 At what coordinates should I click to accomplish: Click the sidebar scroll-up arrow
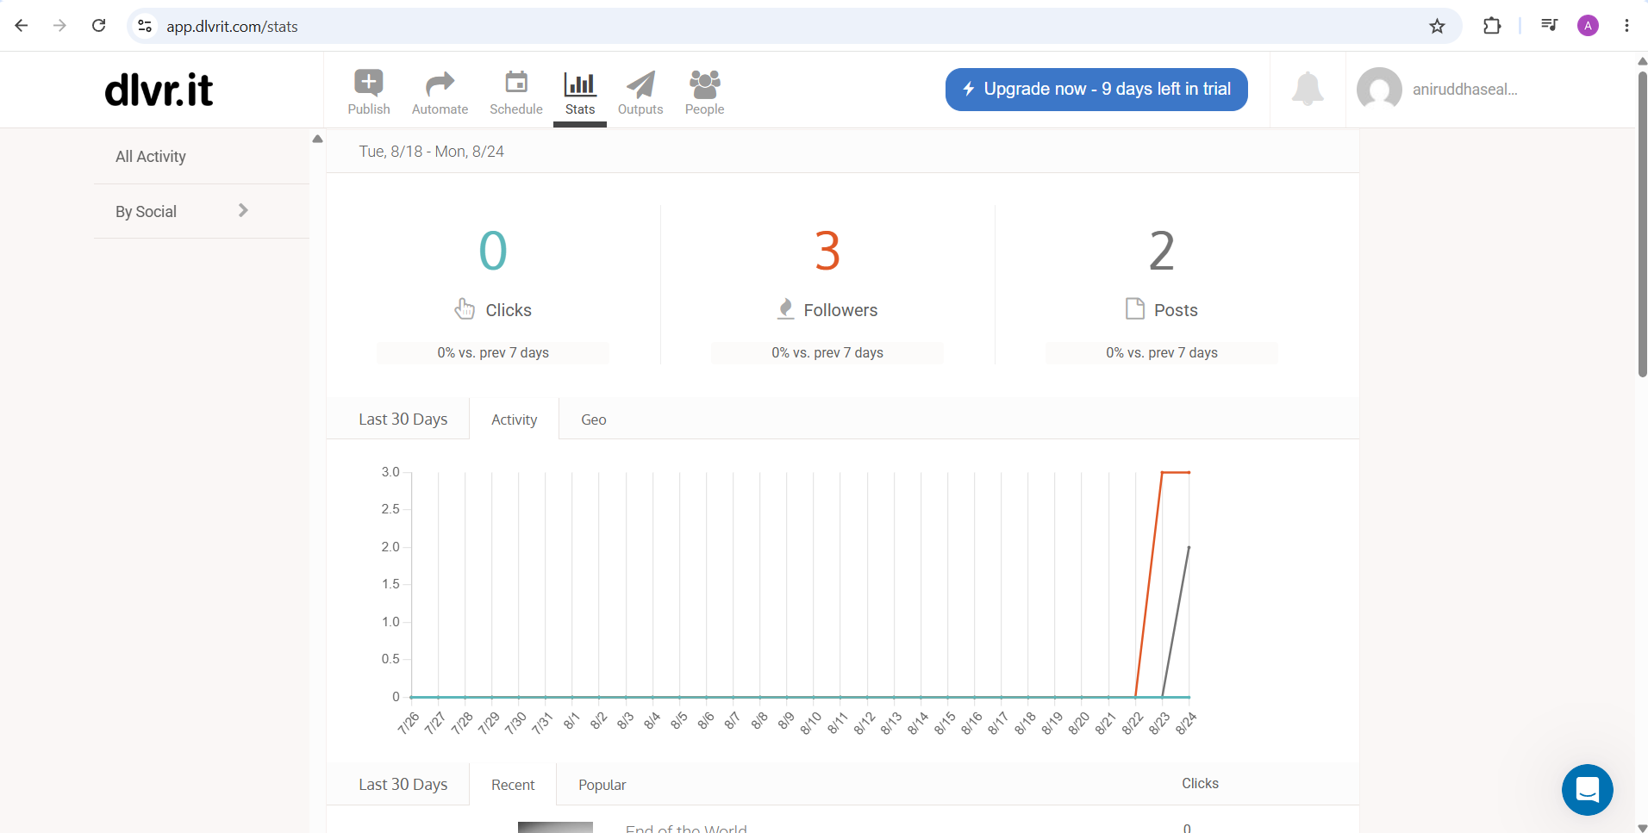[317, 139]
